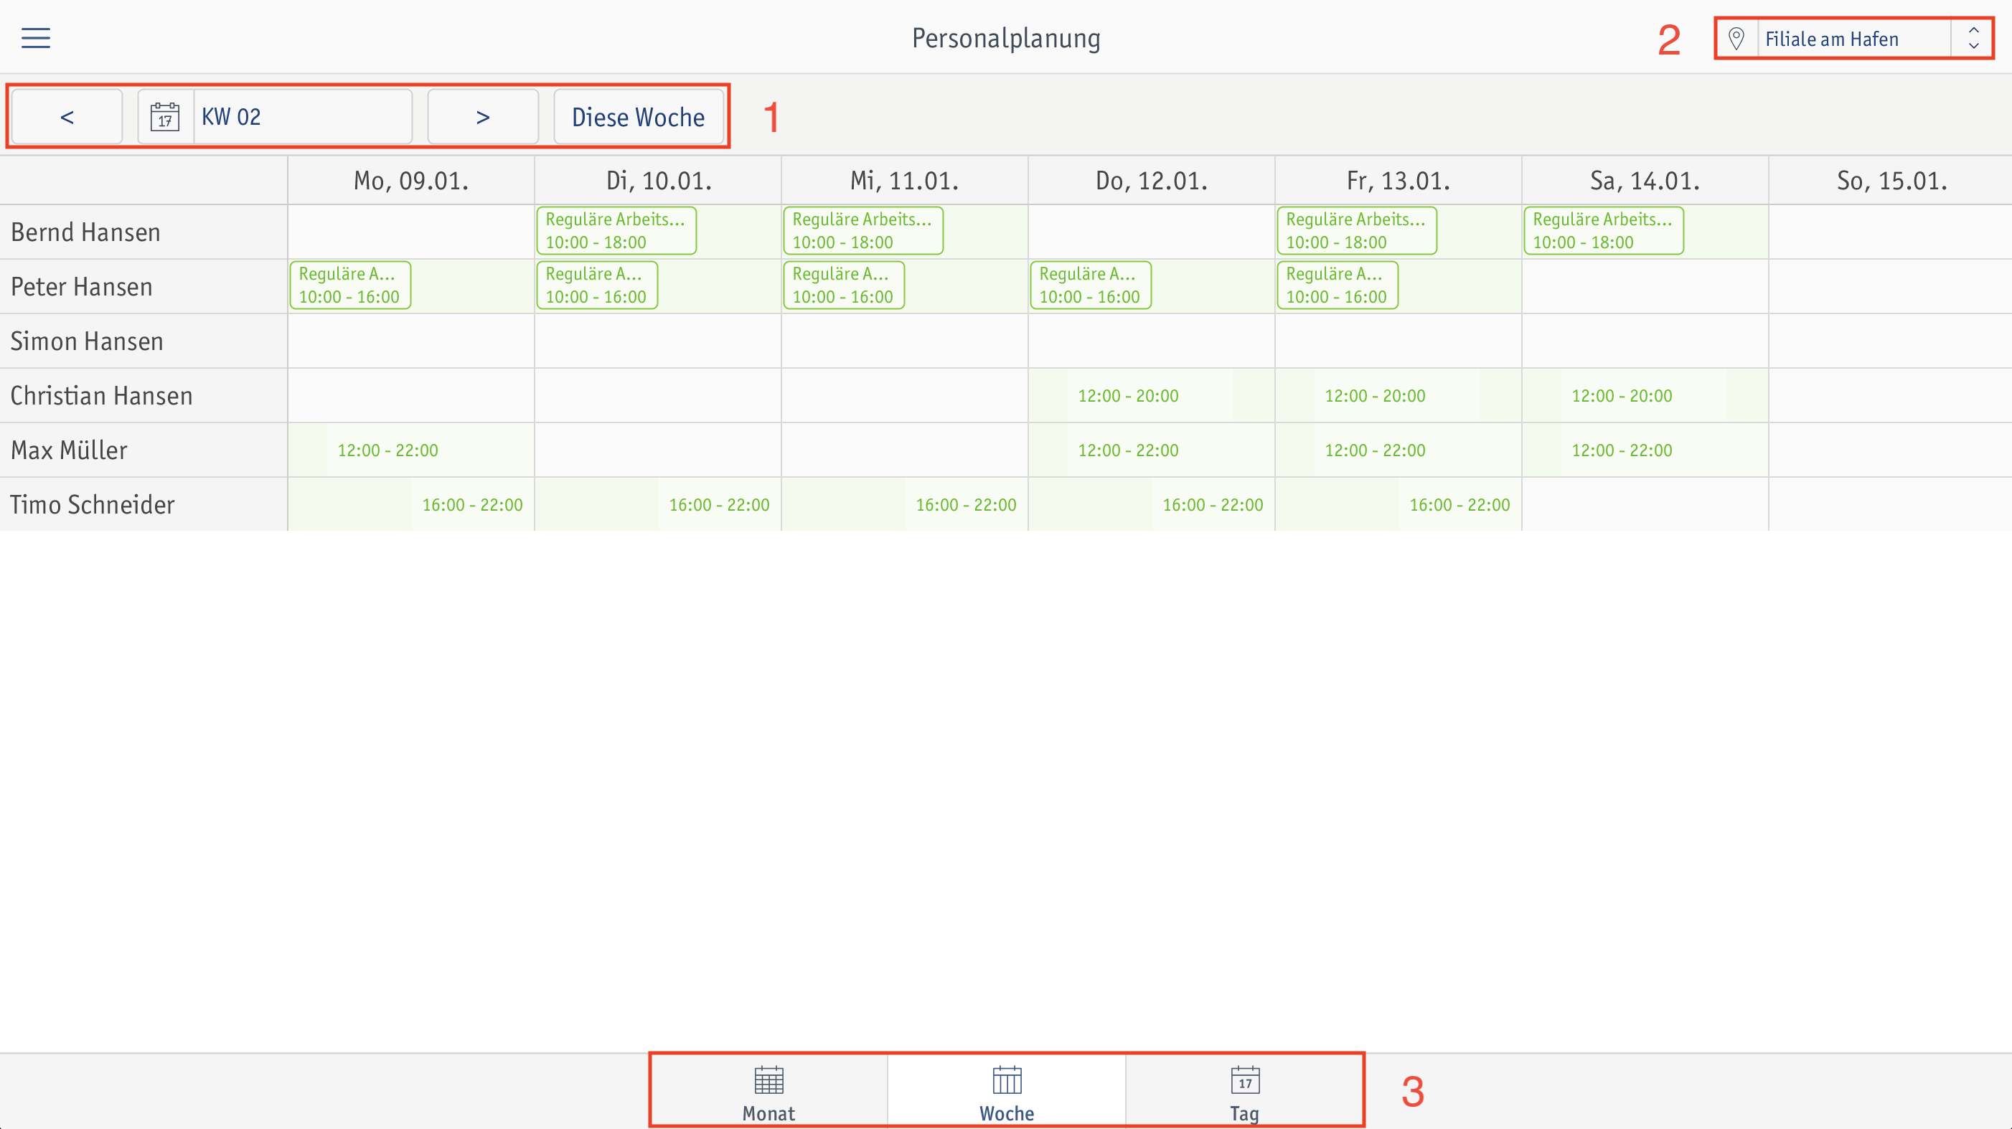
Task: Open Peter Hansen's Wednesday 10:00-16:00 shift
Action: pos(844,285)
